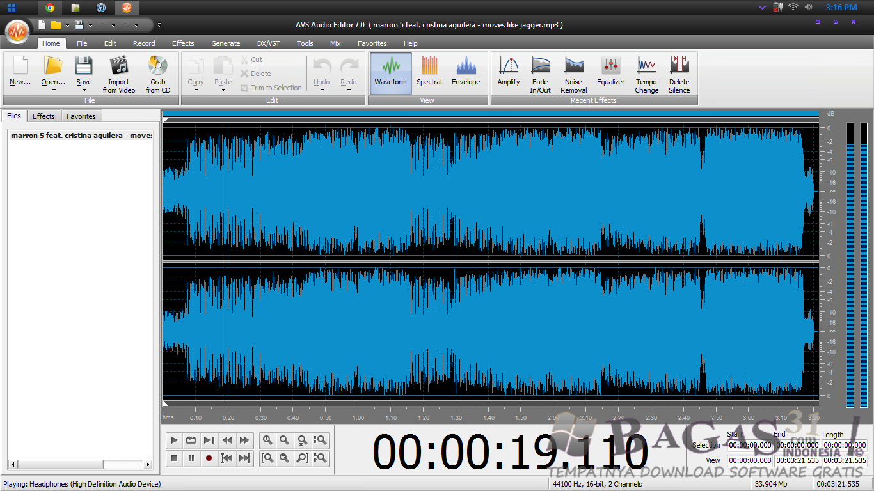Click the Open folder icon in the ribbon

(x=53, y=66)
